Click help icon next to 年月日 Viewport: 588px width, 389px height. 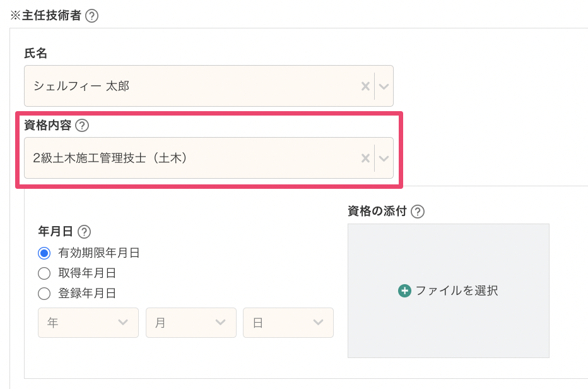84,232
